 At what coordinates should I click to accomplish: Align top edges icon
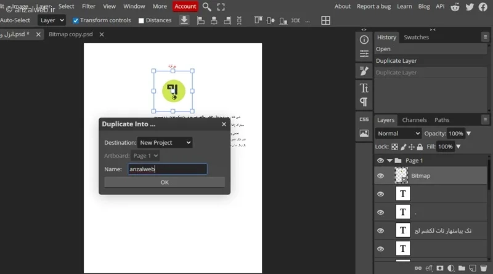pos(258,20)
